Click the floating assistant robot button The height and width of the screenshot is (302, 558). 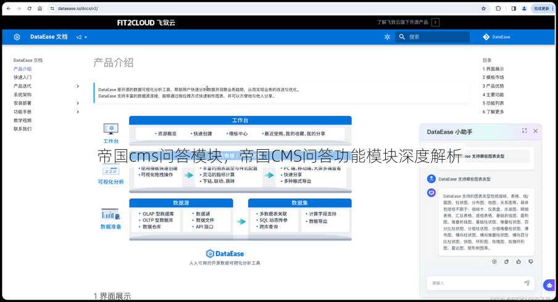(549, 285)
